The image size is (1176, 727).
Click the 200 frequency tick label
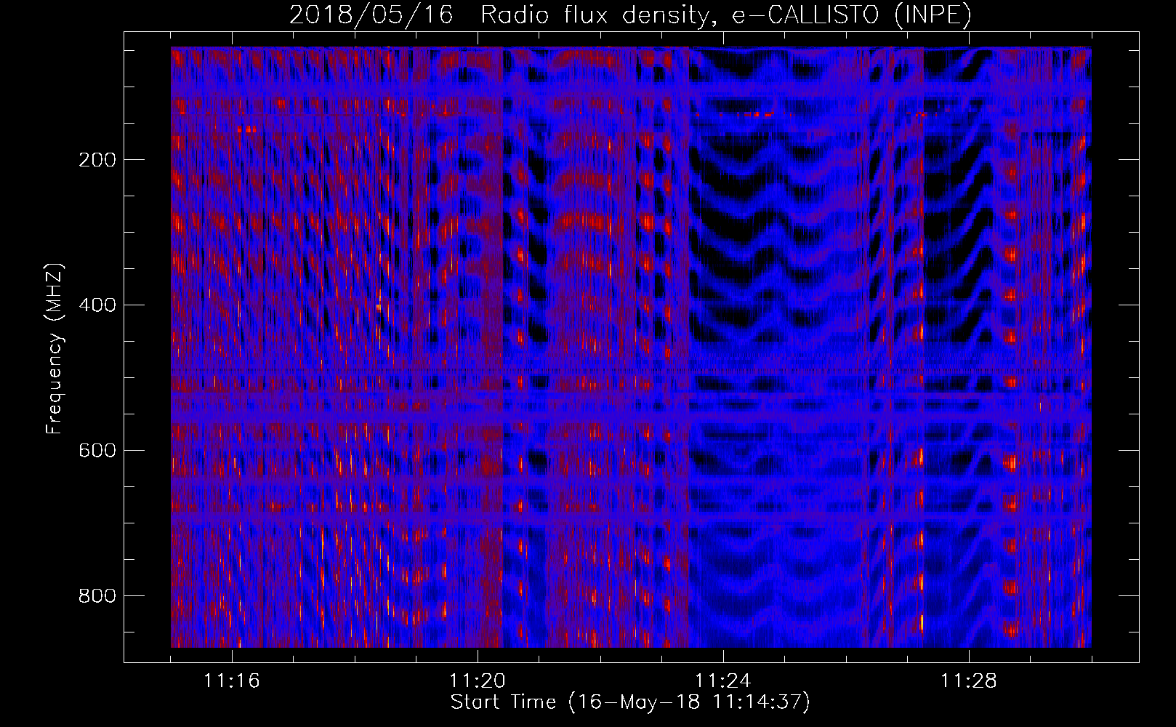tap(97, 160)
